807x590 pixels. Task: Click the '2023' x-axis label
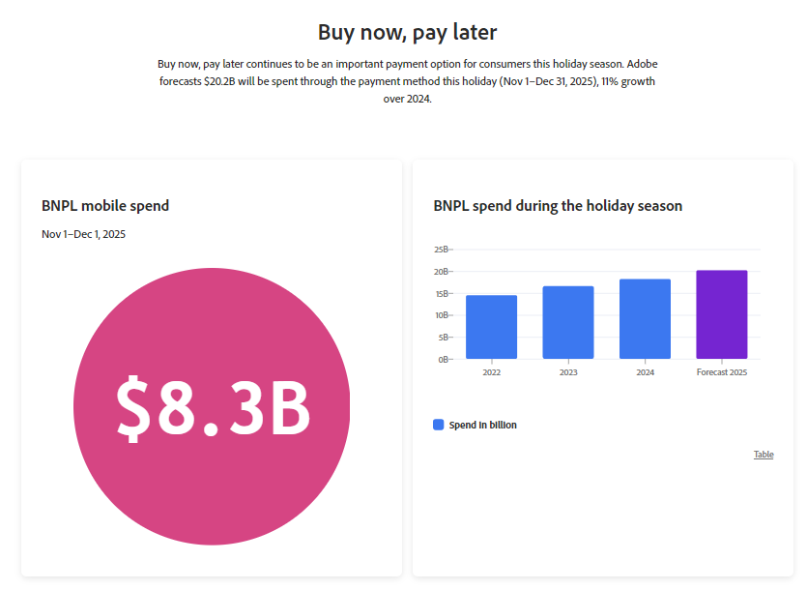point(568,372)
